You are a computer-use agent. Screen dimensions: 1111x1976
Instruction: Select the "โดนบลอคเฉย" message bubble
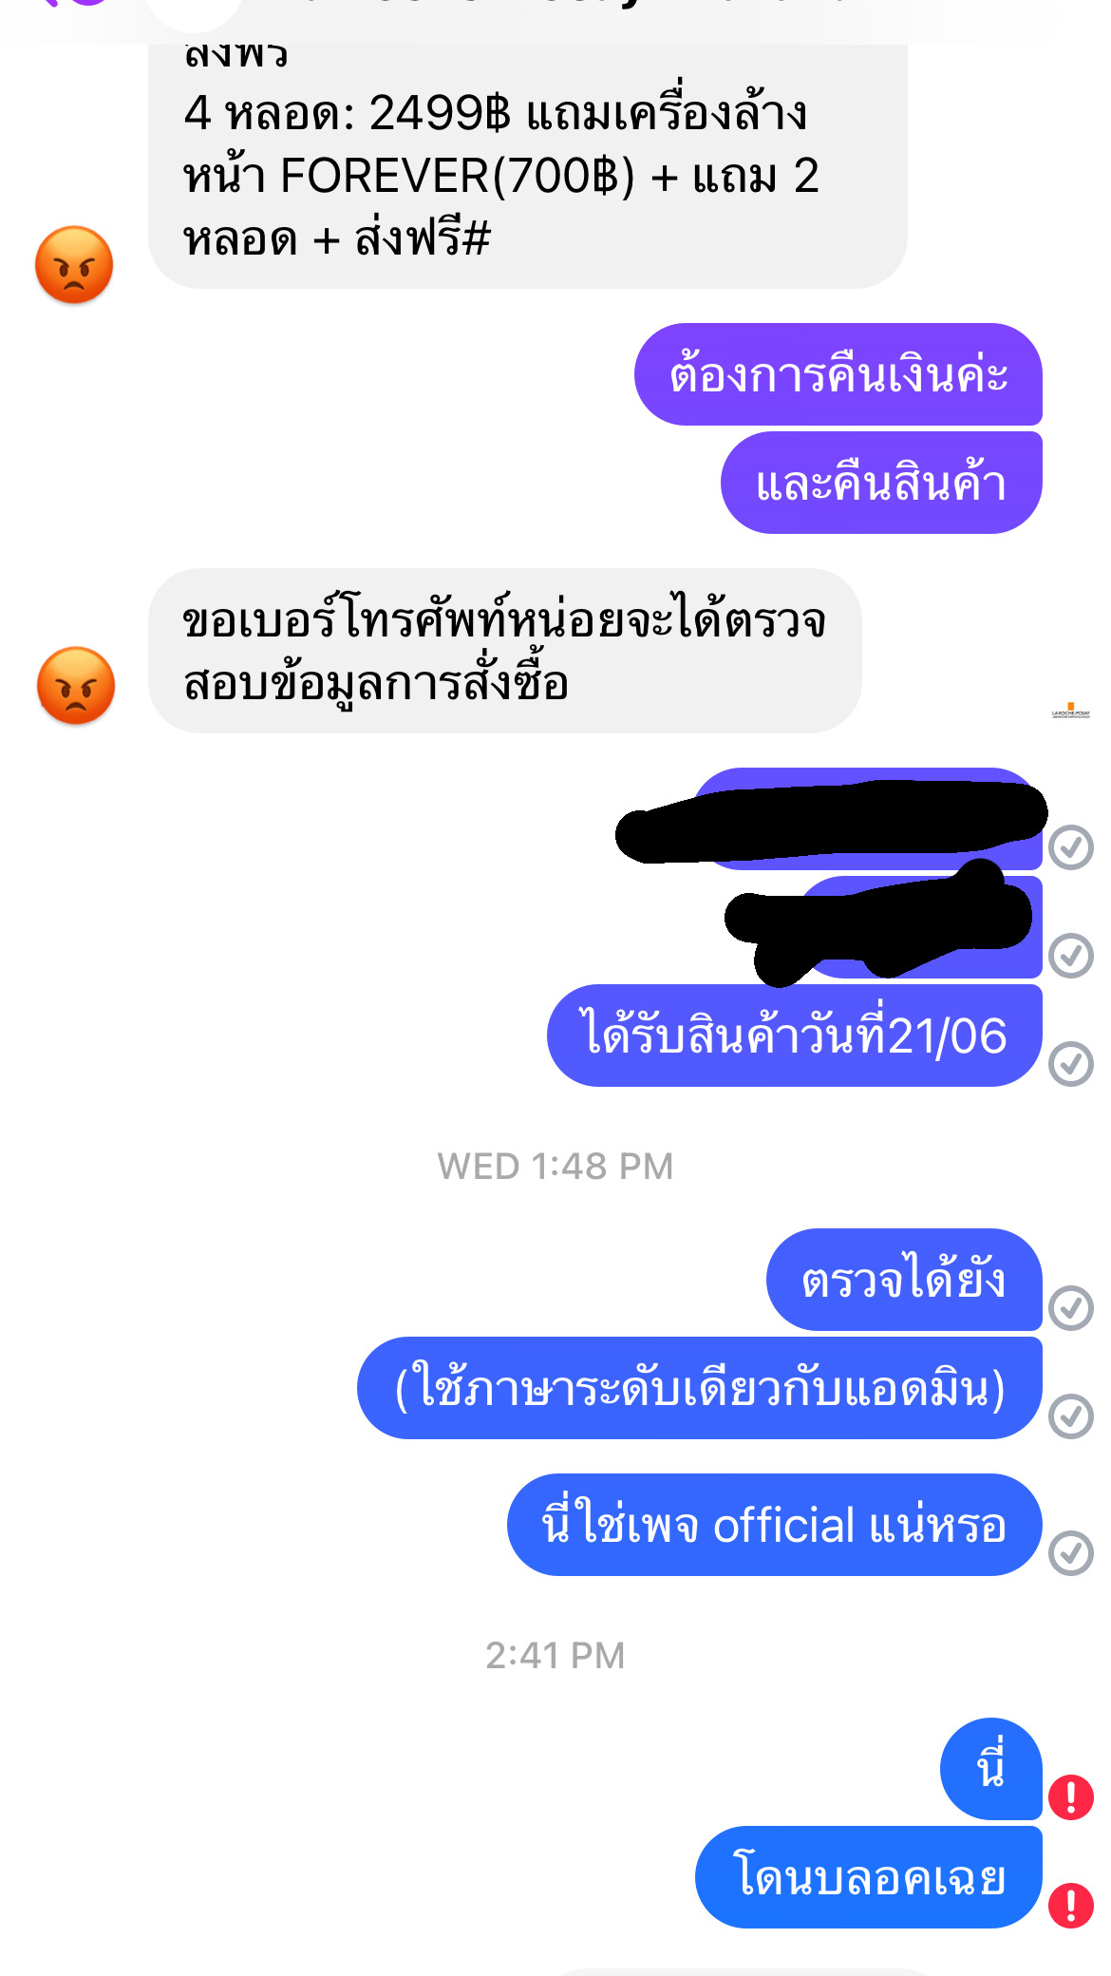869,1877
